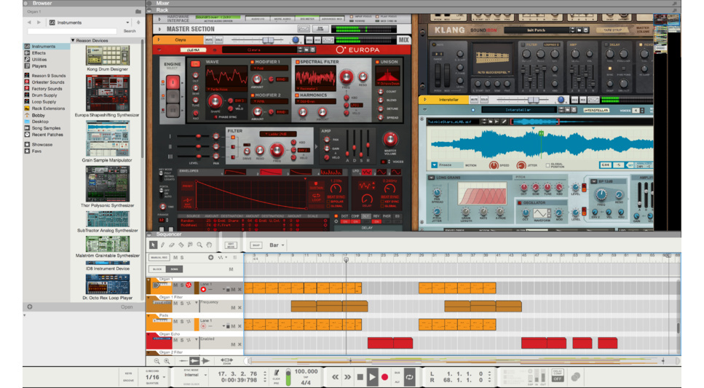Go up one level in Browser
This screenshot has height=388, width=704.
[138, 22]
